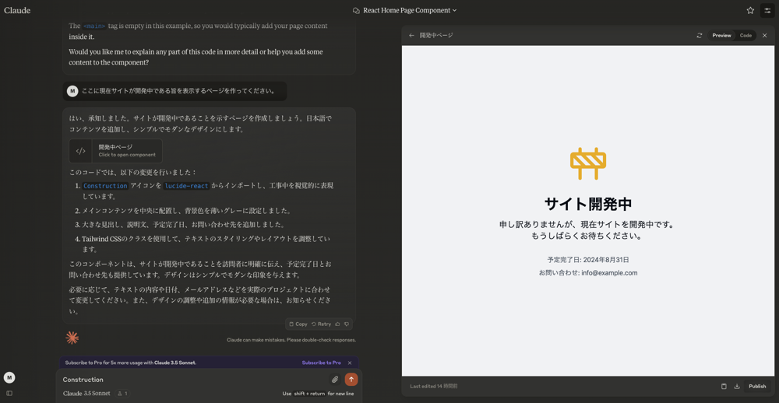Download the artifact file
Viewport: 779px width, 403px height.
click(x=737, y=386)
